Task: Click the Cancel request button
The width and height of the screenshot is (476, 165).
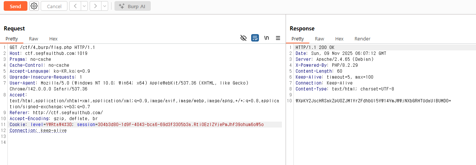Action: click(54, 6)
